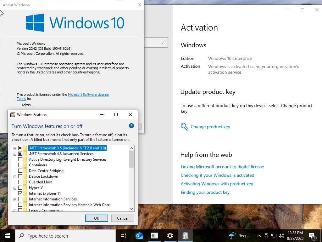Enable Active Directory Lightweight Directory Services
This screenshot has width=322, height=242.
pos(20,159)
